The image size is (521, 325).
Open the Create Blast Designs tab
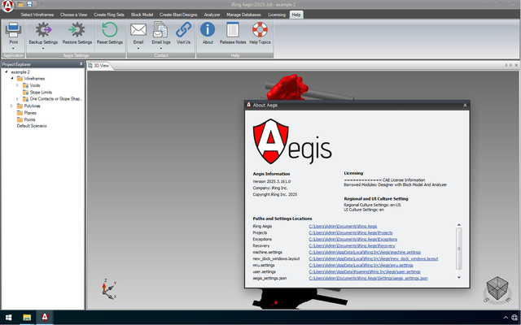pos(178,15)
